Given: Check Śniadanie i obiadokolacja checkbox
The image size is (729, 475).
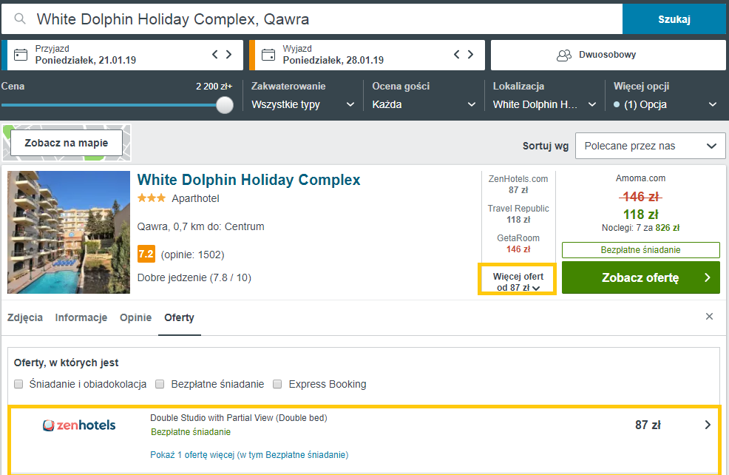Looking at the screenshot, I should [18, 384].
